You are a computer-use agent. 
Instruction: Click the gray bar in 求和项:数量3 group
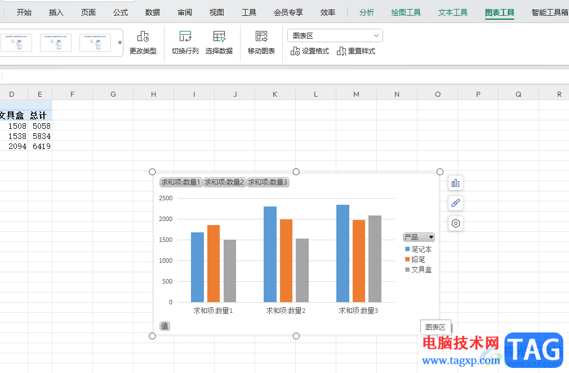[x=375, y=259]
